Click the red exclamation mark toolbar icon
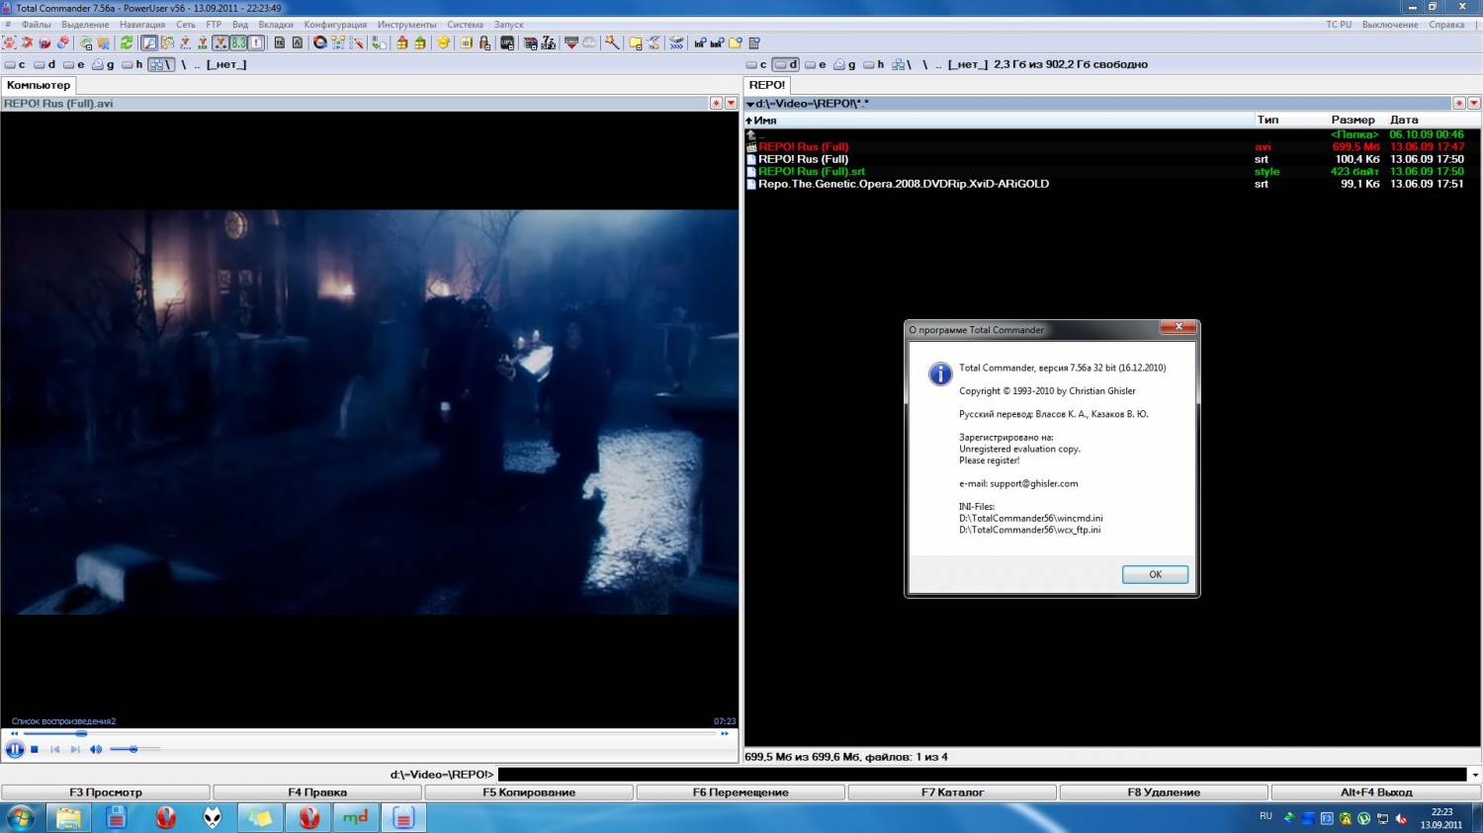Image resolution: width=1483 pixels, height=833 pixels. (x=256, y=42)
